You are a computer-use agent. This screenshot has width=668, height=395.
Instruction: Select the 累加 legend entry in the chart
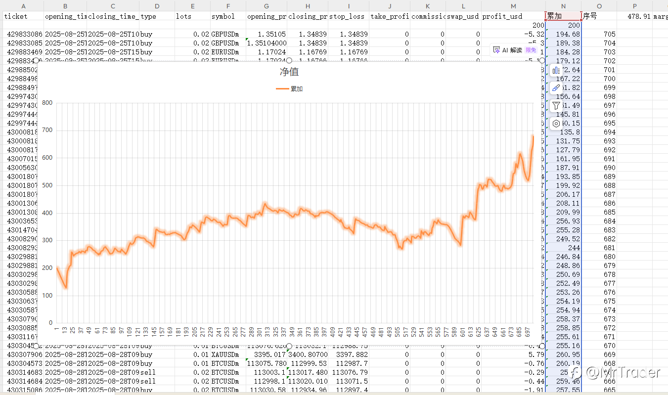point(289,89)
